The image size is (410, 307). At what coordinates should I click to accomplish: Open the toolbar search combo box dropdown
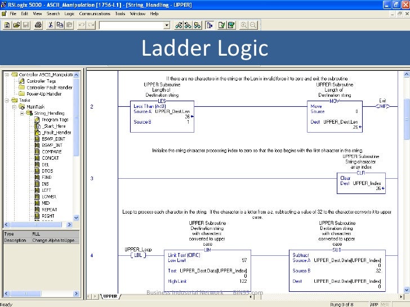pos(167,25)
